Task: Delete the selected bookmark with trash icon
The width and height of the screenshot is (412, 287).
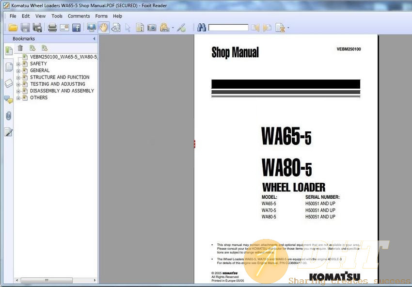Action: click(20, 48)
